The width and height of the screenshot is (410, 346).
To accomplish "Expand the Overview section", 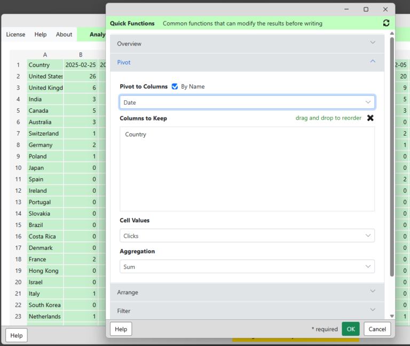I will click(x=247, y=44).
